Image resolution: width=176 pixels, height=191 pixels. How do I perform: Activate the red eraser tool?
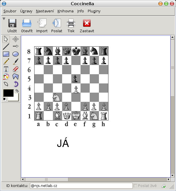point(16,69)
